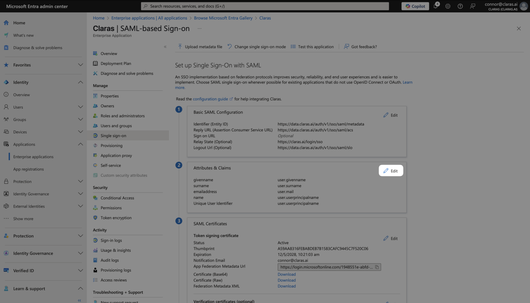Click Show more in sidebar
Viewport: 530px width, 303px height.
click(23, 219)
